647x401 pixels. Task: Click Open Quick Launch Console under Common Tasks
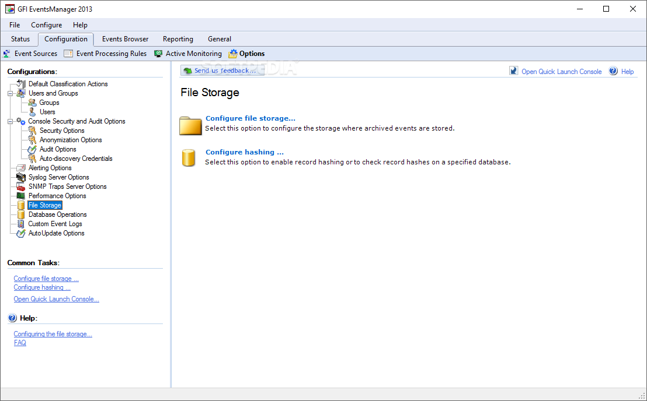tap(57, 300)
